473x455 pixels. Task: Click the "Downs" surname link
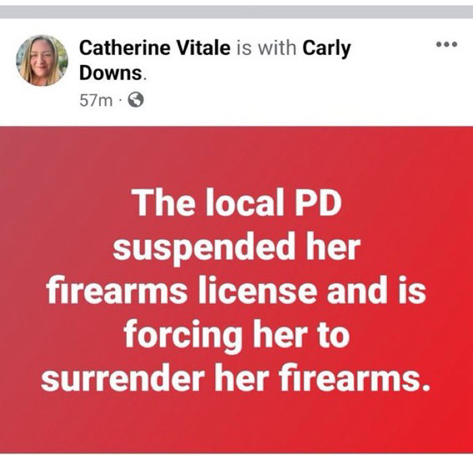(x=111, y=73)
